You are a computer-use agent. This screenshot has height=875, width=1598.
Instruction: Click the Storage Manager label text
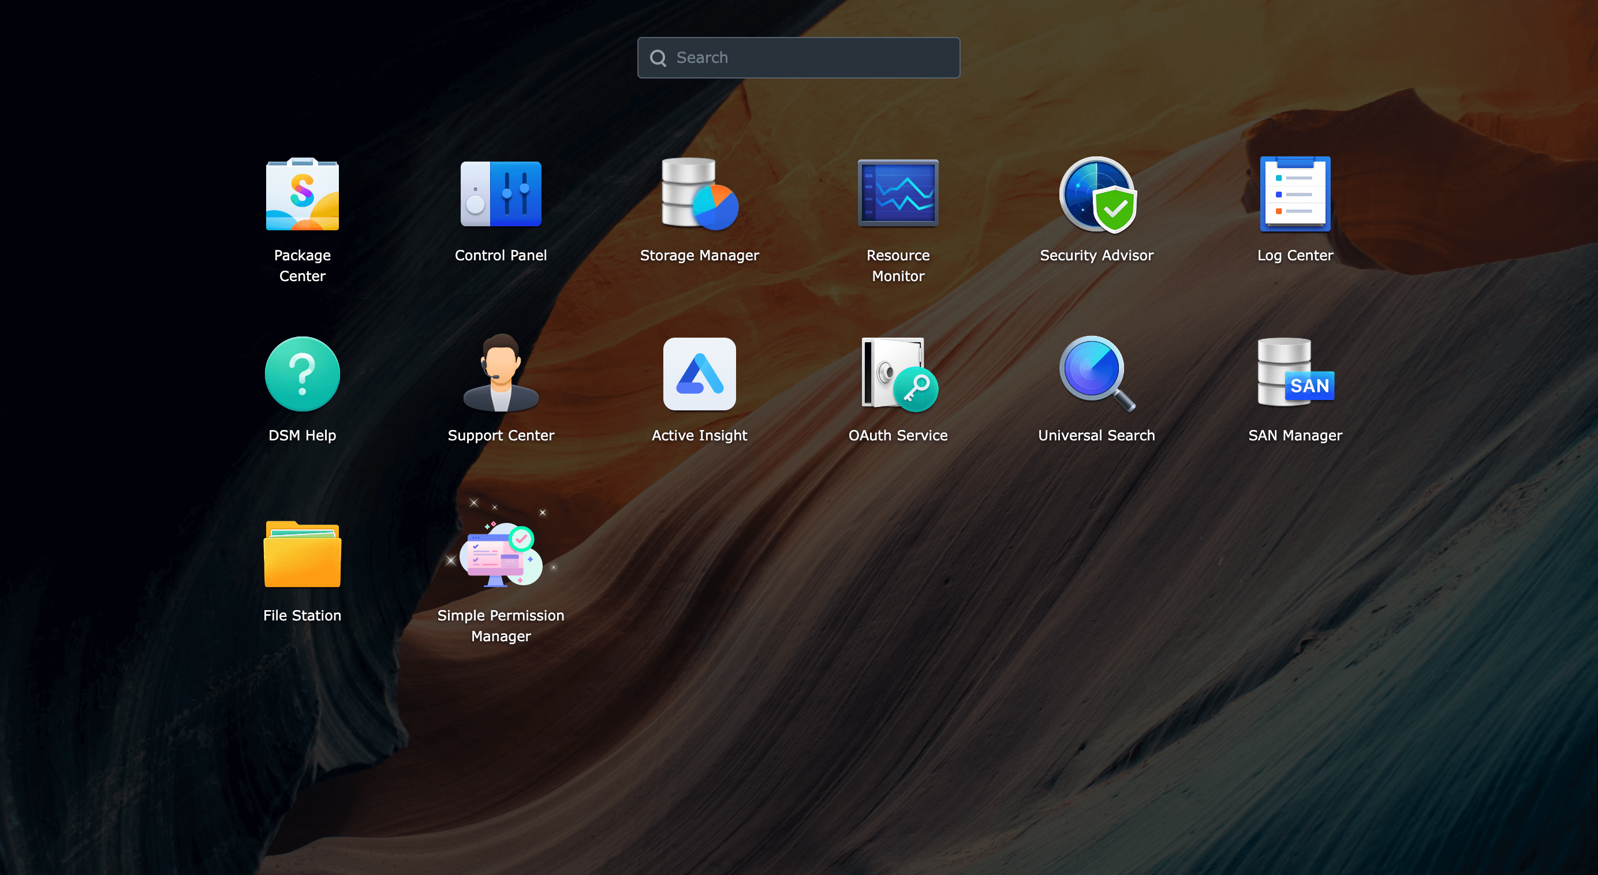pos(699,256)
